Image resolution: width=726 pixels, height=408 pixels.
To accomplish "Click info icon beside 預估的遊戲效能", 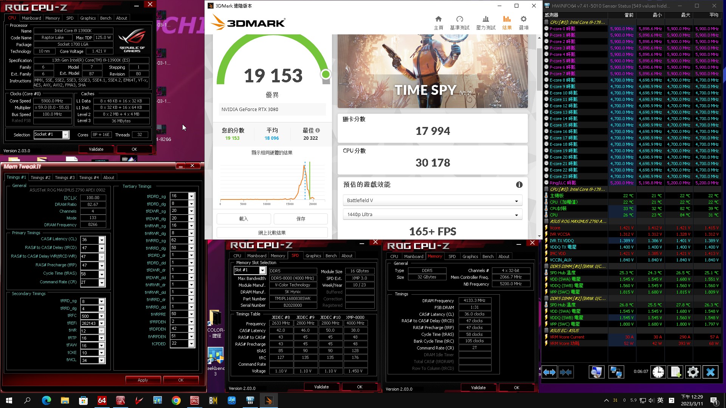I will click(519, 185).
